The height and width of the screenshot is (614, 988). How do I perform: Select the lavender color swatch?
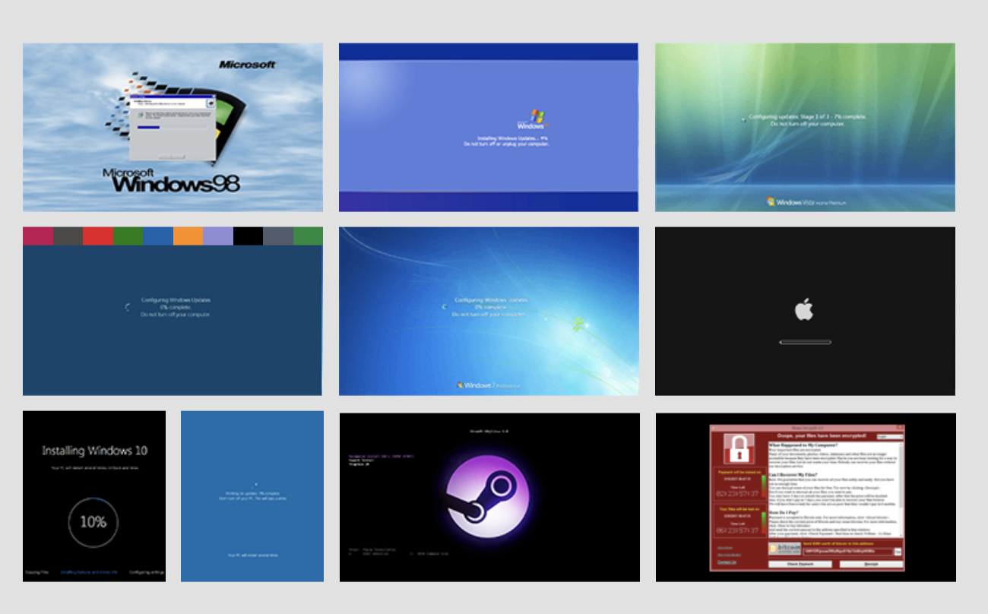pos(218,236)
